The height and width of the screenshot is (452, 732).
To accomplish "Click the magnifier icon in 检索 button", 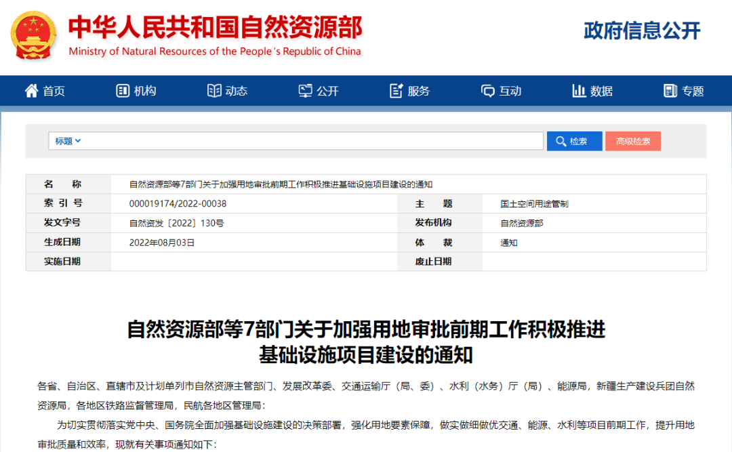I will (x=561, y=141).
